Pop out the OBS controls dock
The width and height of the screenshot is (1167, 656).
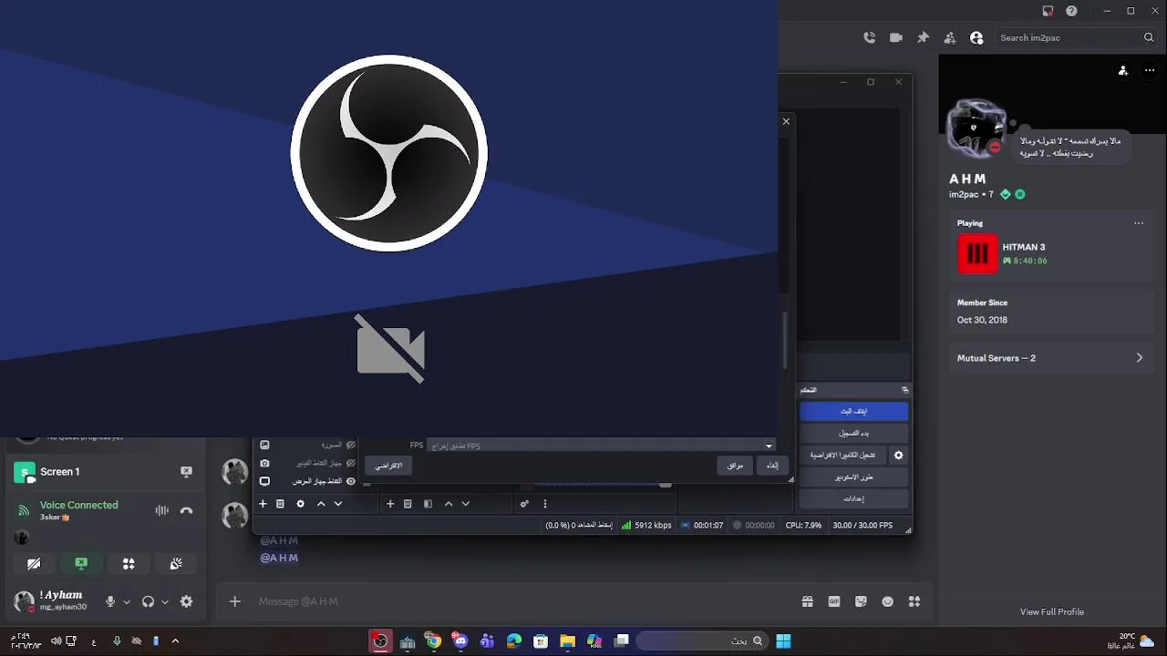(905, 390)
